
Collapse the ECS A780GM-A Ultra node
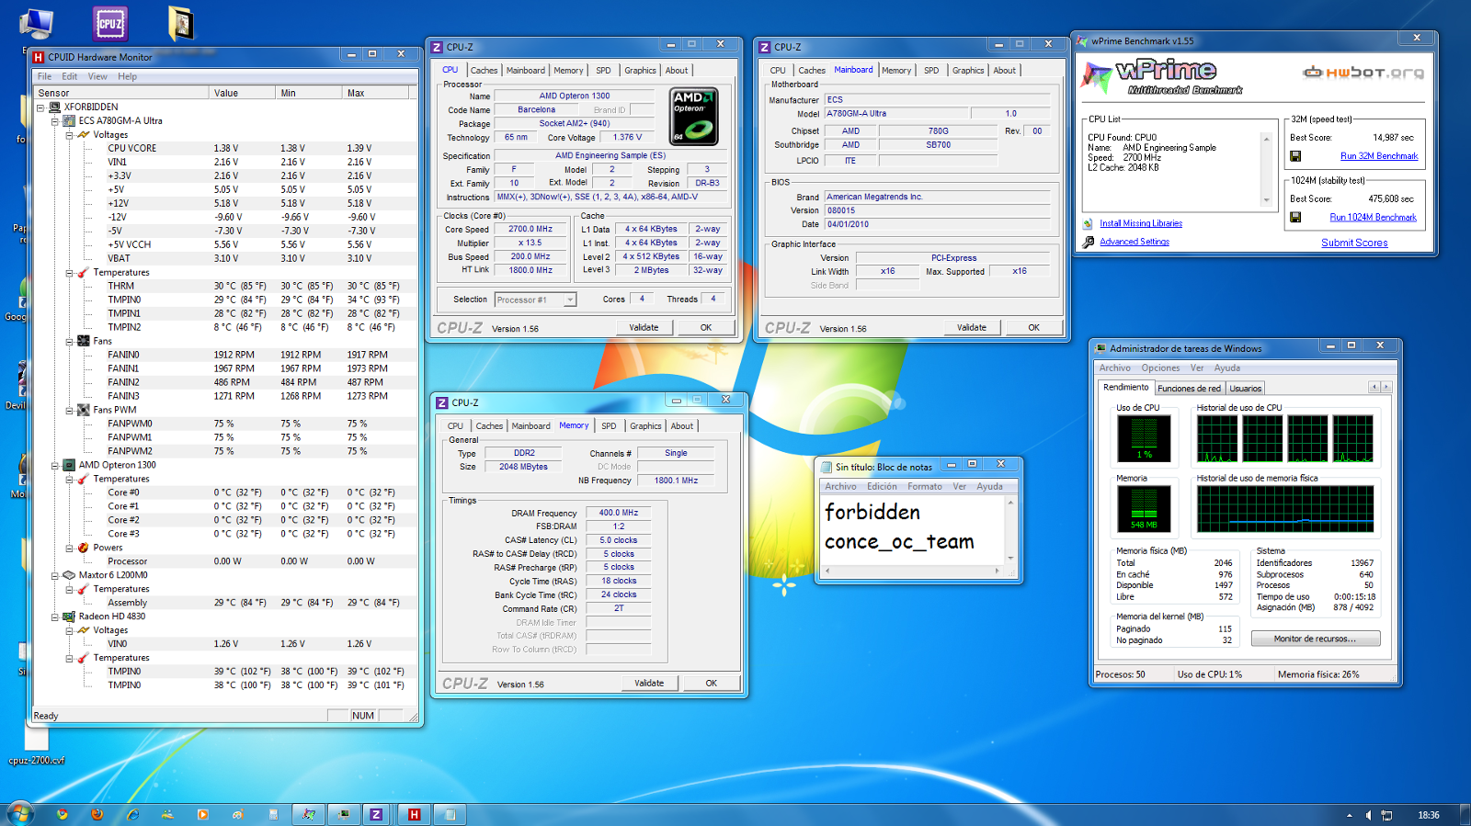click(55, 121)
